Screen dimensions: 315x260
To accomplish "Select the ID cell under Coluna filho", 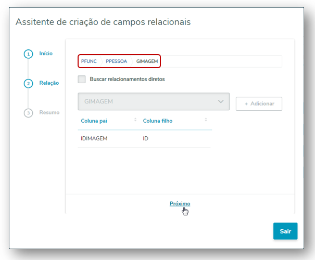I will [146, 139].
